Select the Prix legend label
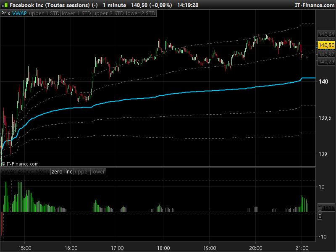336x252 pixels. pos(6,13)
